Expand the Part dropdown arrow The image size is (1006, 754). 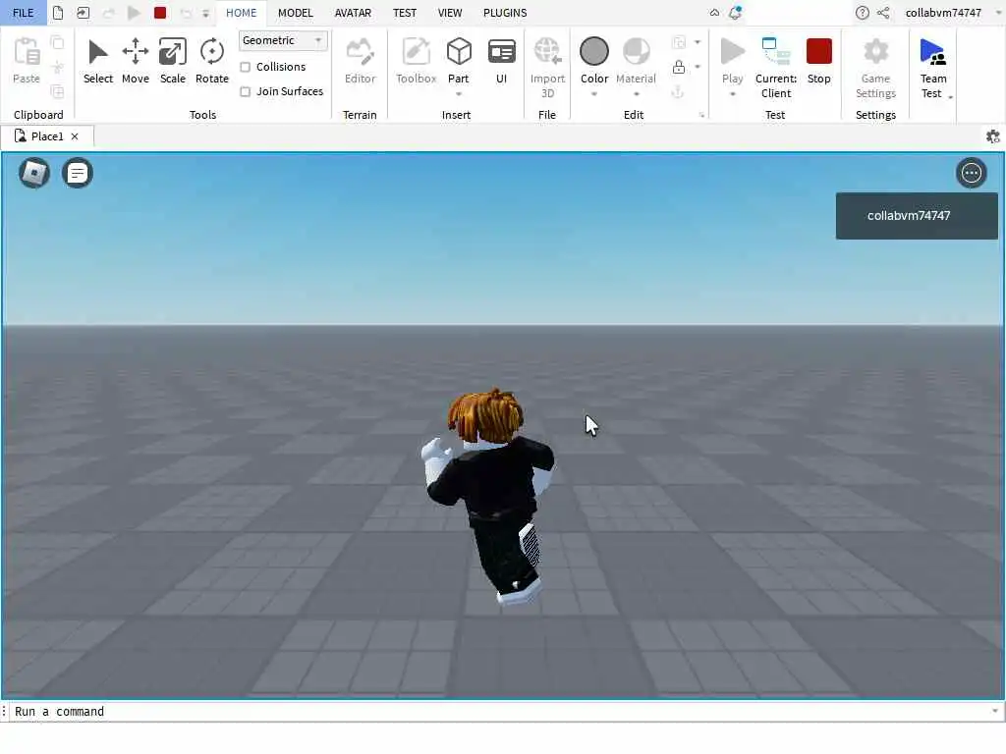(x=459, y=94)
